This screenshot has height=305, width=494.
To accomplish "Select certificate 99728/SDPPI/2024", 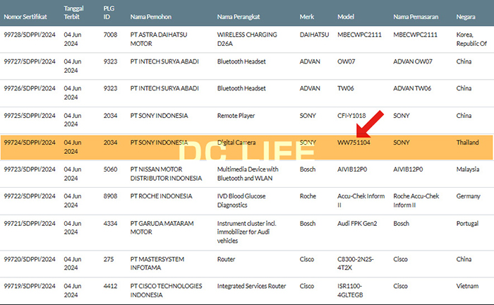I will click(30, 35).
